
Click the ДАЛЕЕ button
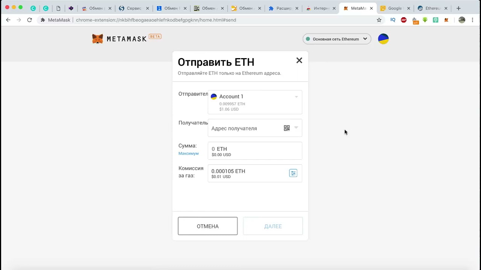point(273,226)
